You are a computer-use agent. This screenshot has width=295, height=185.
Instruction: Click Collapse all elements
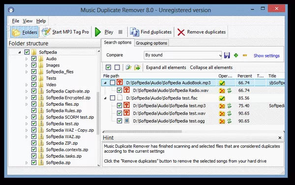(x=211, y=68)
